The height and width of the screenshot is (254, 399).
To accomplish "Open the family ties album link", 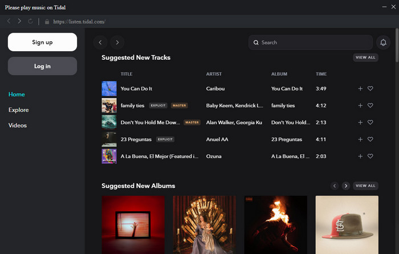I will click(283, 105).
